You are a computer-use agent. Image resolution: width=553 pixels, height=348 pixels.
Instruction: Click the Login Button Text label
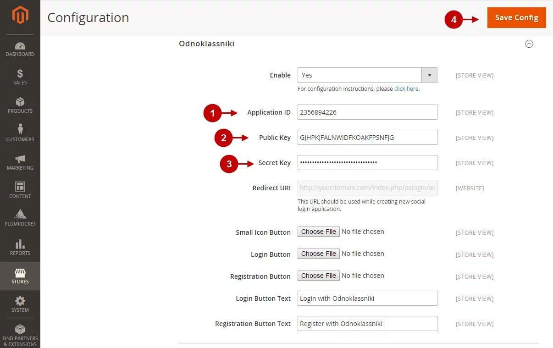coord(263,298)
